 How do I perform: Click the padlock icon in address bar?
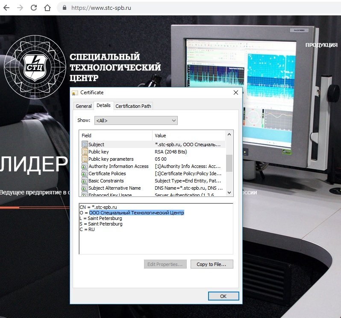click(x=65, y=8)
